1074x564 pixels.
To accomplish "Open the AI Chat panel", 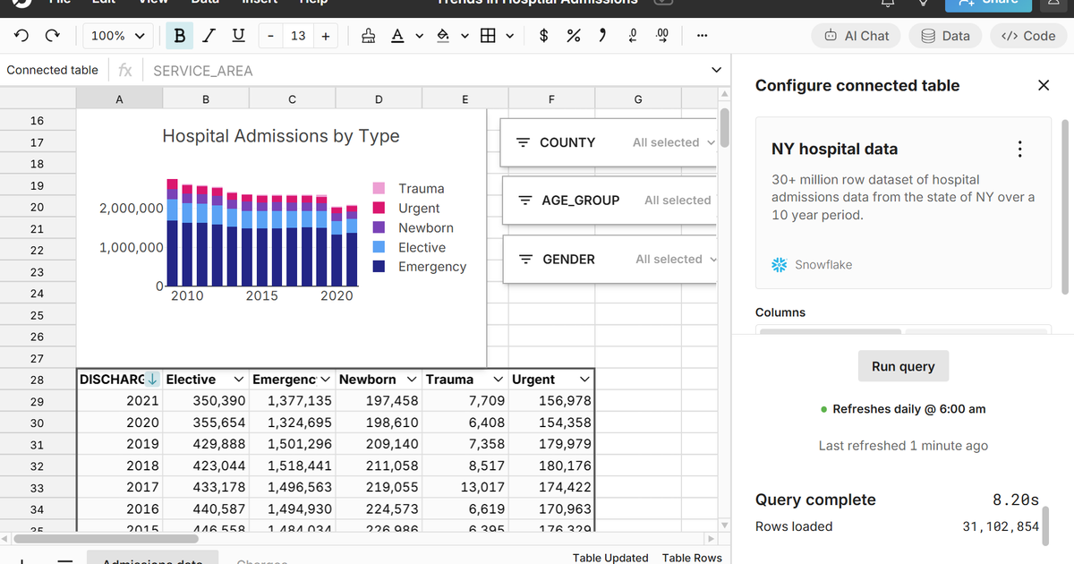I will tap(857, 36).
